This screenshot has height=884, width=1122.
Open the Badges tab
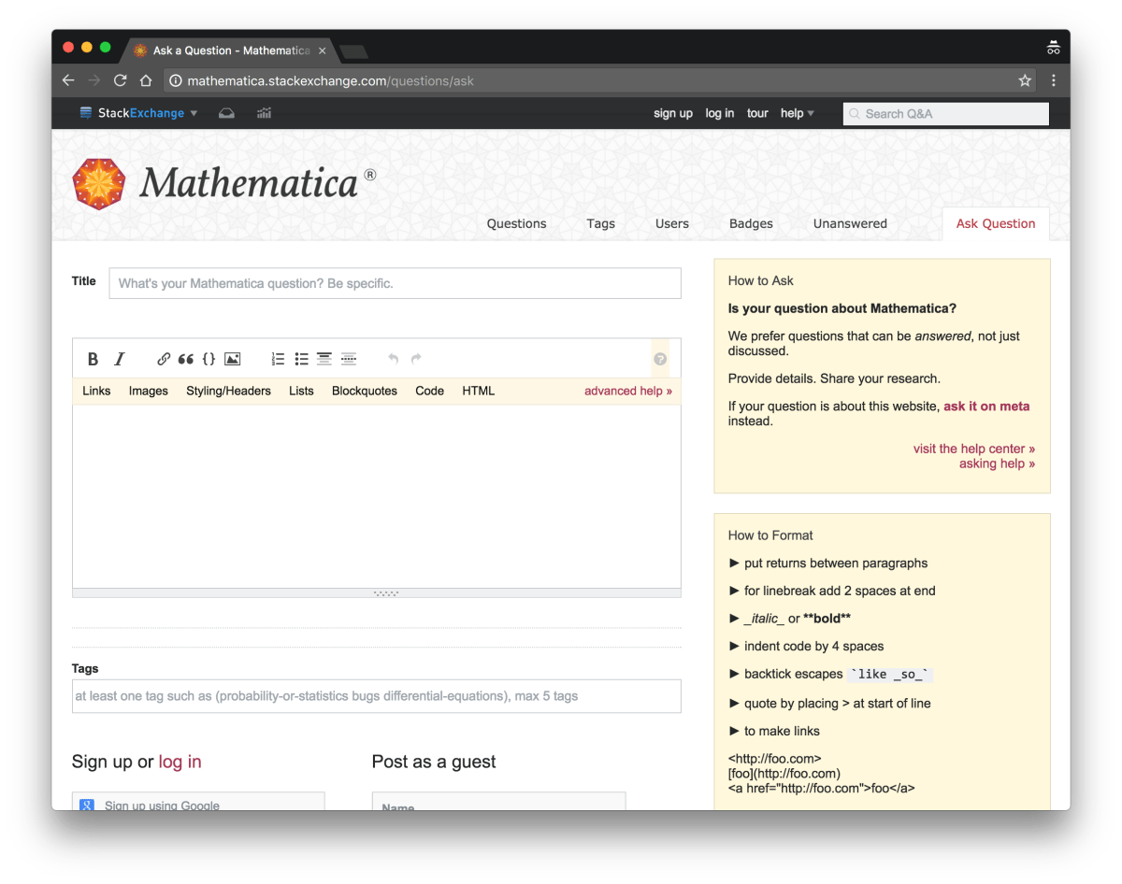[751, 223]
